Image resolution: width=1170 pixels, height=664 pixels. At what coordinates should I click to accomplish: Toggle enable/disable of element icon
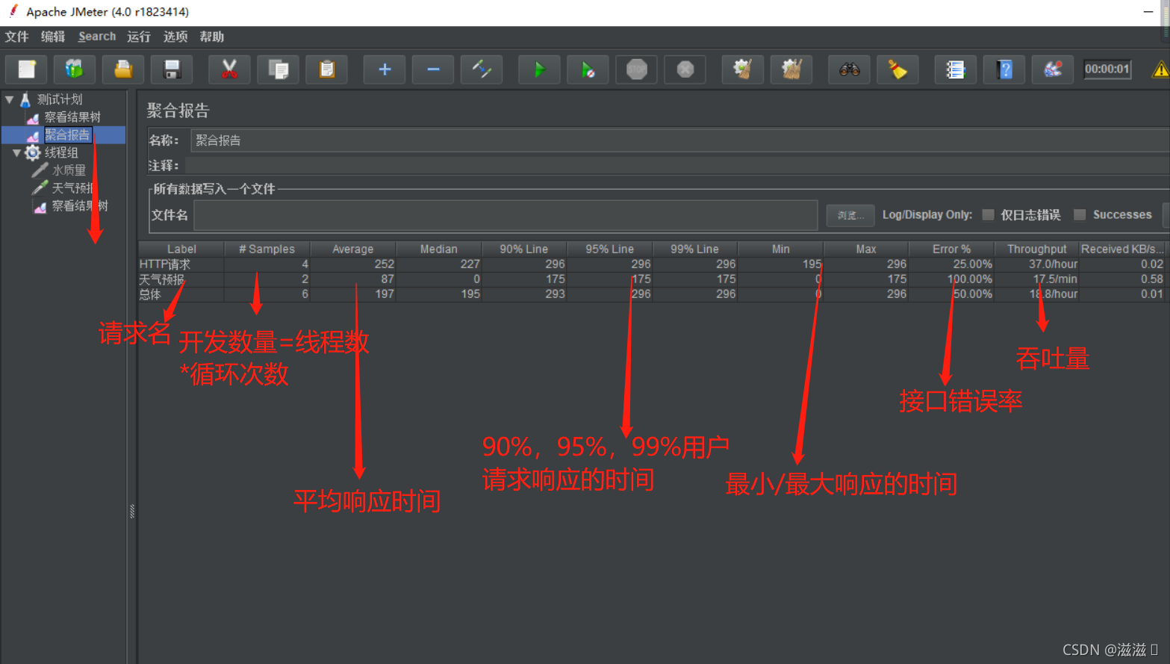pos(482,69)
